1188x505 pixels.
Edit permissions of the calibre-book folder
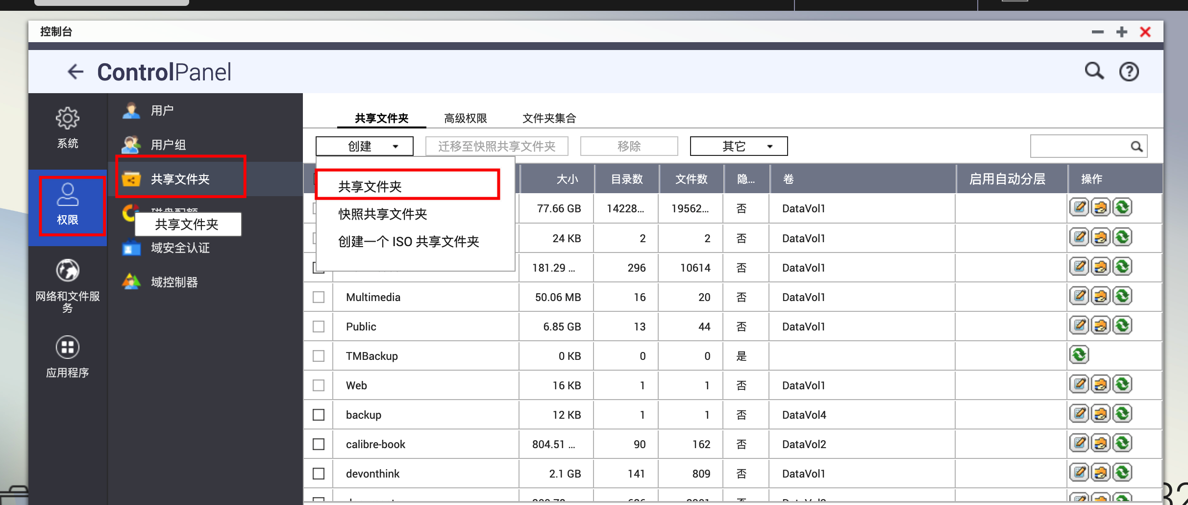tap(1101, 443)
